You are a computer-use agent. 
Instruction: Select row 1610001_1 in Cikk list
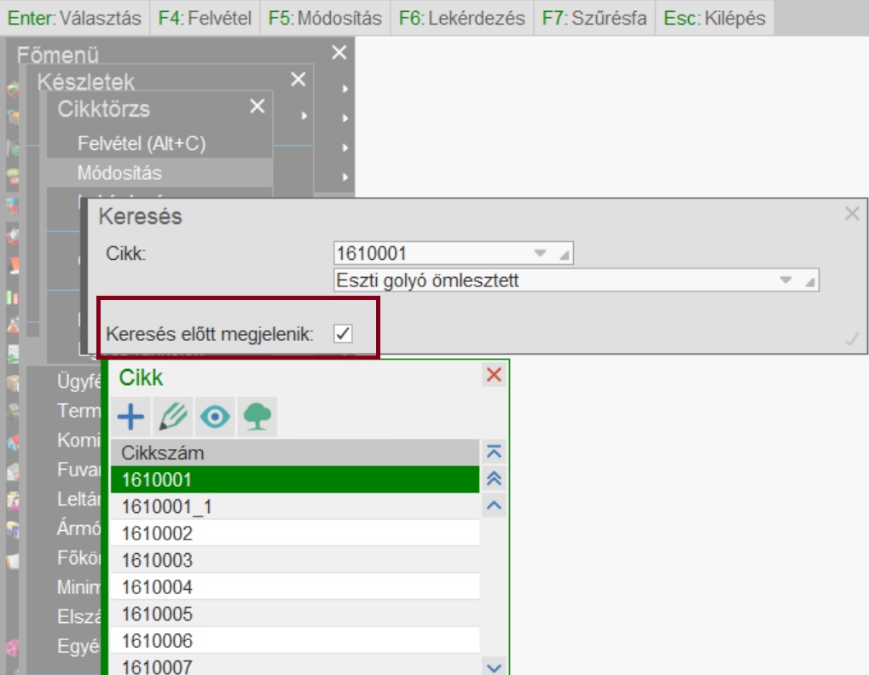point(295,506)
